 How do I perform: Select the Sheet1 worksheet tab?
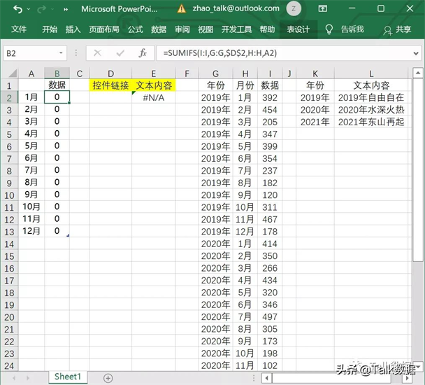(68, 377)
